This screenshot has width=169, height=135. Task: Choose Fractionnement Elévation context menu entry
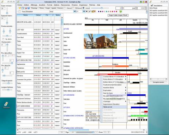[114, 85]
